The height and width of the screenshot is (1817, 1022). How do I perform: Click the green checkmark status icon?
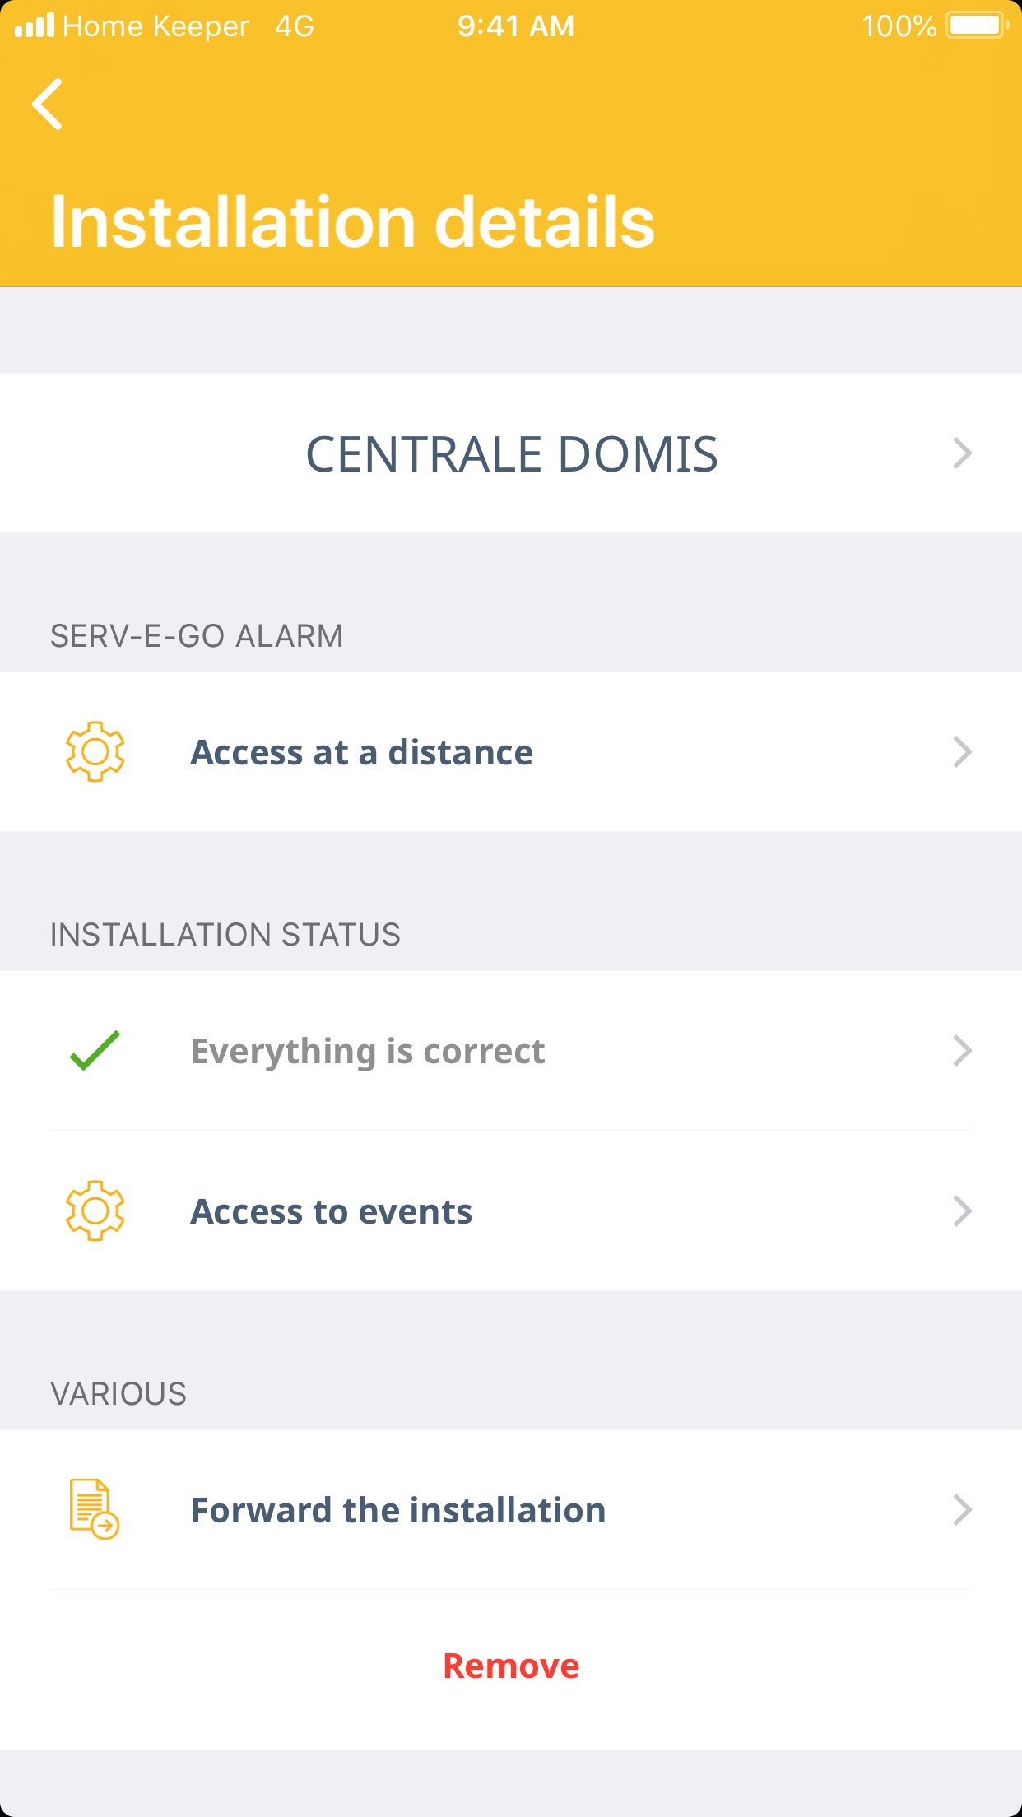95,1051
